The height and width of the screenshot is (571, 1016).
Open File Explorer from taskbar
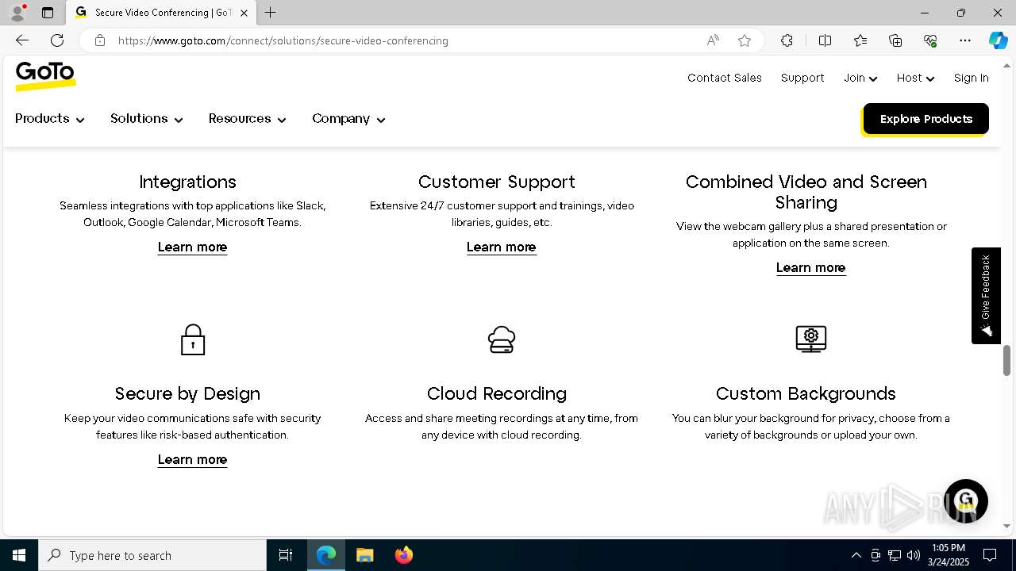[x=364, y=555]
